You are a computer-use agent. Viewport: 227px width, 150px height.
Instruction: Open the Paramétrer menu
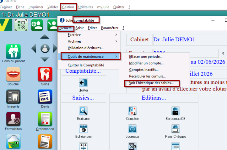(x=110, y=28)
